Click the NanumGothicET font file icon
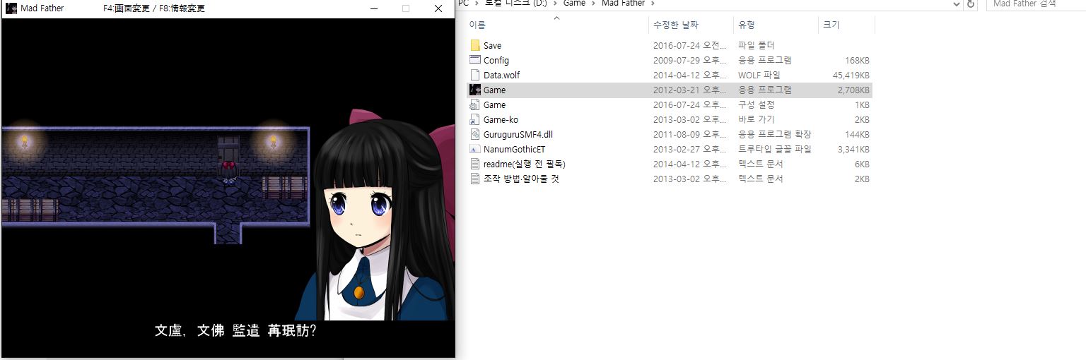1086x360 pixels. tap(475, 149)
